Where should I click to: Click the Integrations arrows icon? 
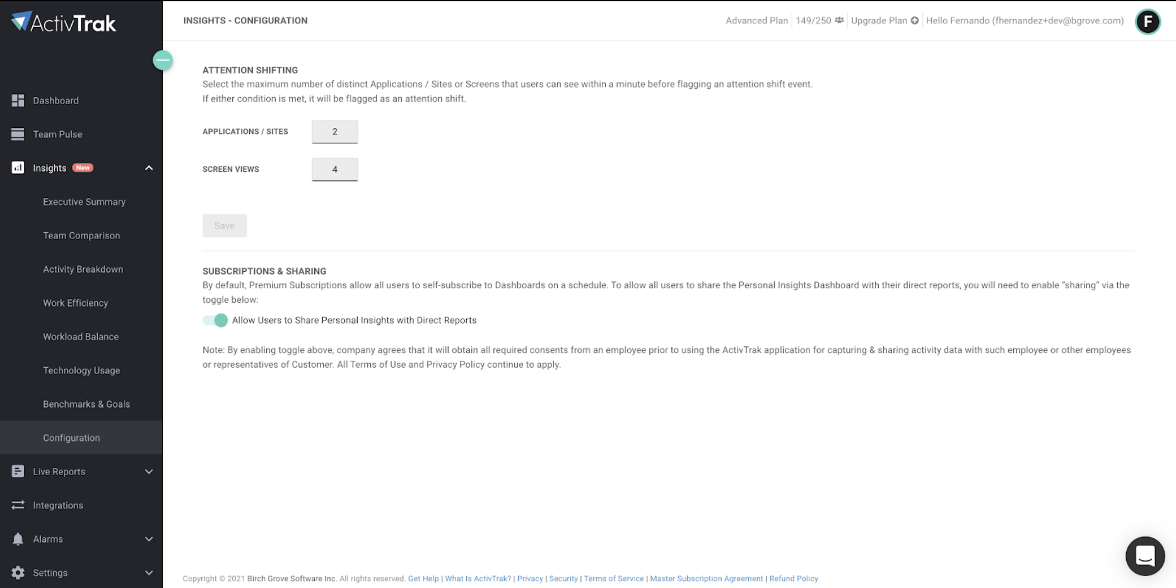(x=18, y=505)
